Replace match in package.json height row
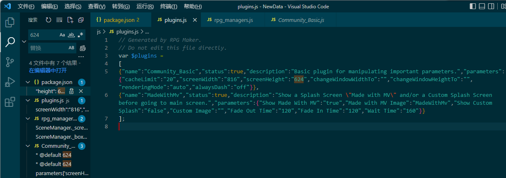 click(71, 91)
